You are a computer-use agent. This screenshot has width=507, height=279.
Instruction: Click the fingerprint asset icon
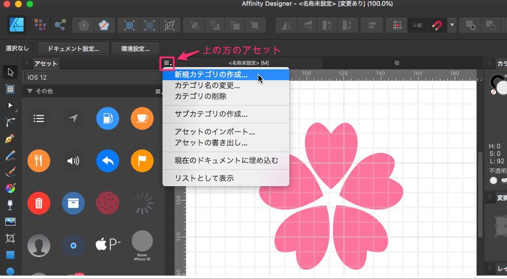[x=107, y=202]
